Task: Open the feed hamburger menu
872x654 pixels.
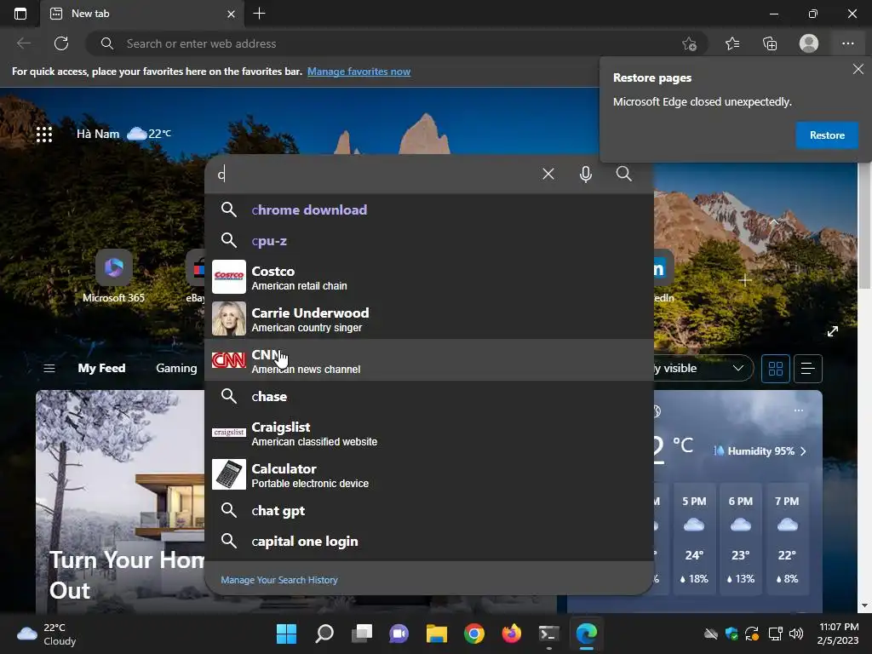Action: [49, 368]
